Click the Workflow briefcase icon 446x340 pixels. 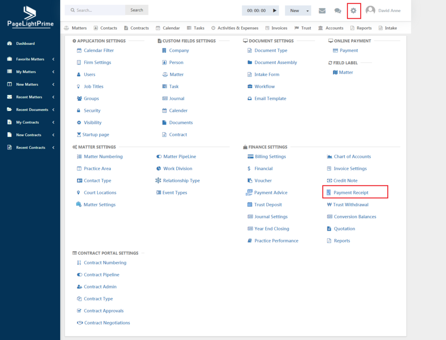click(250, 87)
